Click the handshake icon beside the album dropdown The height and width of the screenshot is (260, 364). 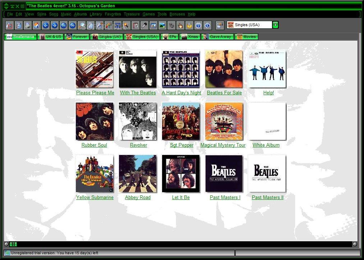pos(220,25)
